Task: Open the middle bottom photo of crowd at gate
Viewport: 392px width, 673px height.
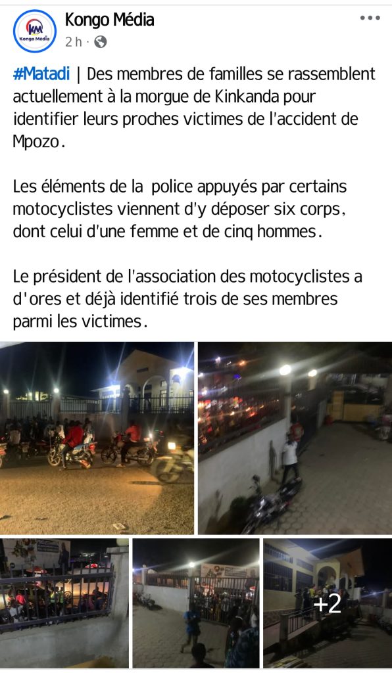Action: click(x=196, y=603)
